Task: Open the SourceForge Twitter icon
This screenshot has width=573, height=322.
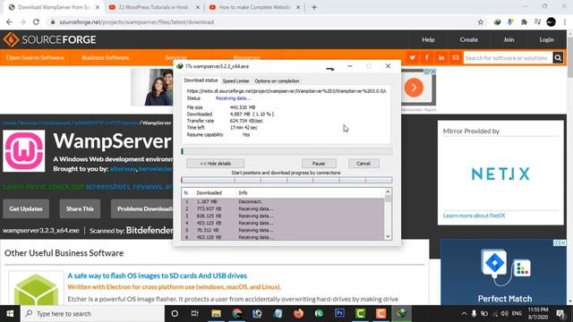Action: [x=412, y=57]
